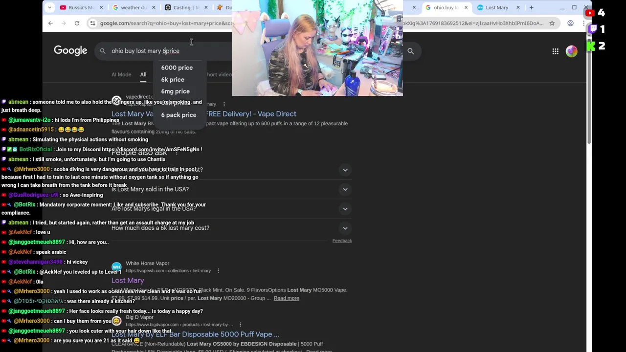Click username @adnancetin5915 in chat
This screenshot has height=352, width=626.
31,130
